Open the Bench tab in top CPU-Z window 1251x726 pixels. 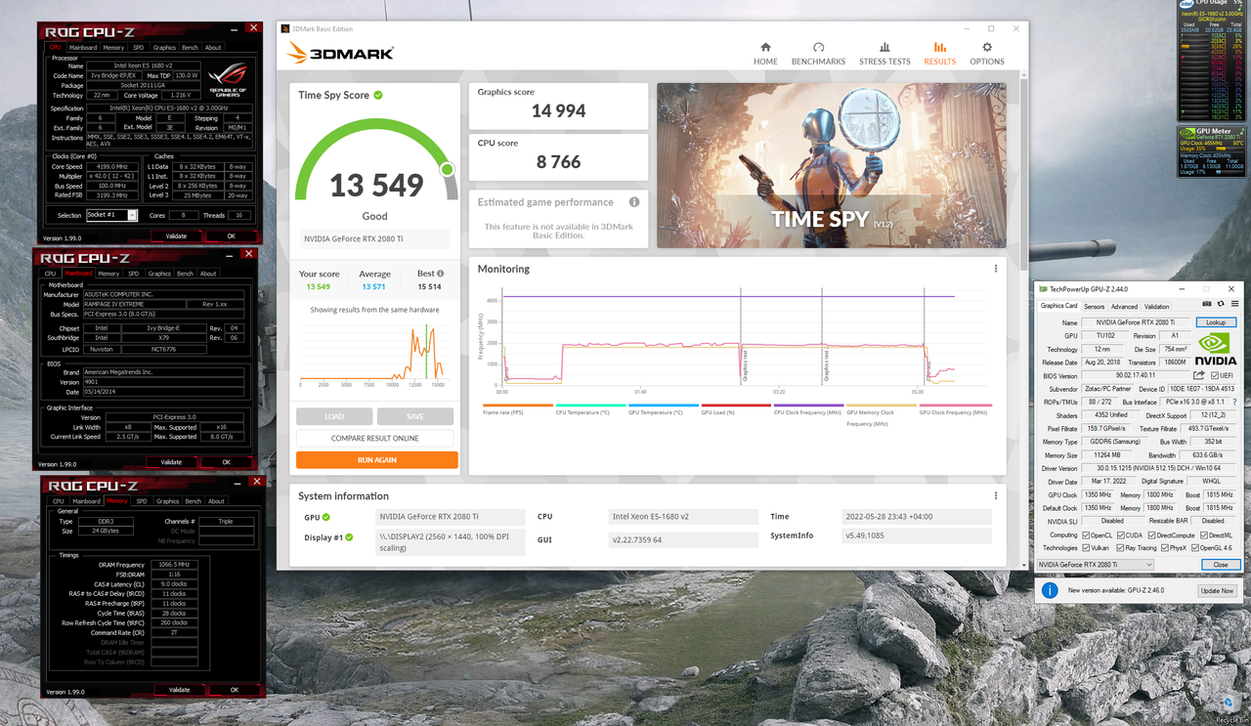coord(190,47)
